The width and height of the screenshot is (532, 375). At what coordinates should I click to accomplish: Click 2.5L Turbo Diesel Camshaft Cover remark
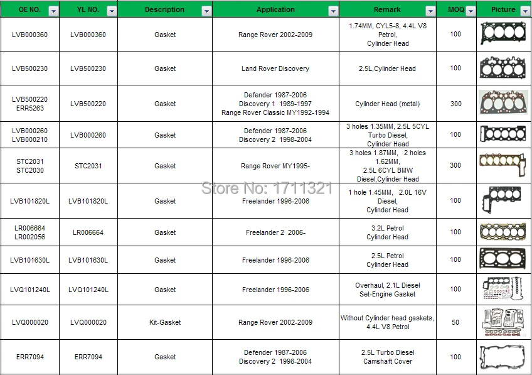coord(388,357)
